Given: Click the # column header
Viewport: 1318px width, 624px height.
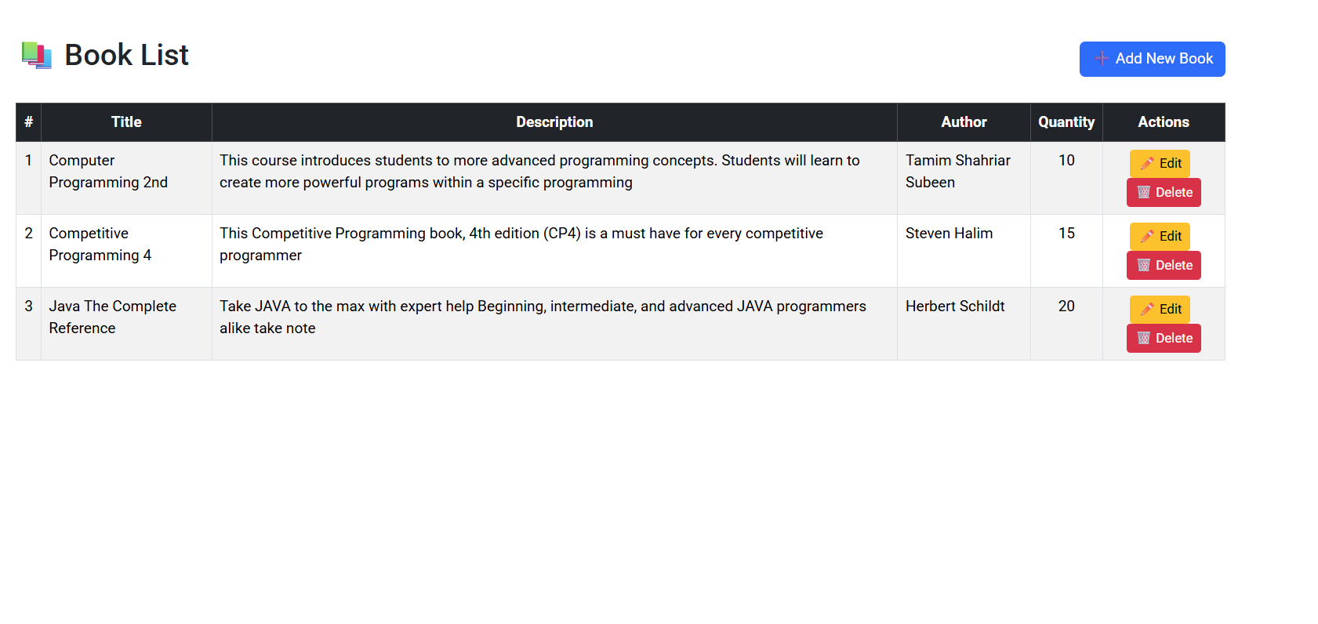Looking at the screenshot, I should click(28, 122).
